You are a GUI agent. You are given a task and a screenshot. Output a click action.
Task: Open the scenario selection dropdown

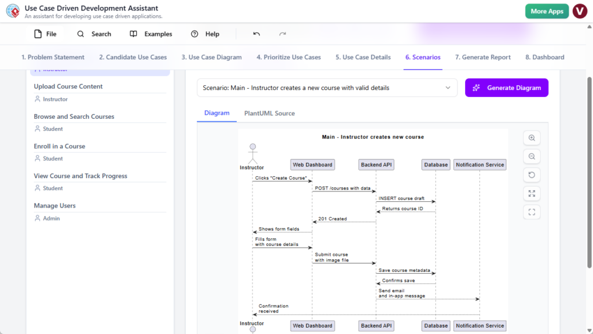click(x=327, y=87)
